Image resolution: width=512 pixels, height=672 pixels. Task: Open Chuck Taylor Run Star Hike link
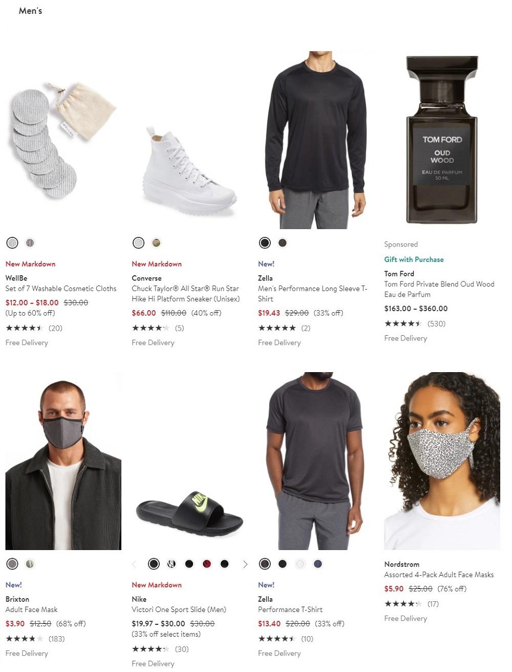click(185, 294)
